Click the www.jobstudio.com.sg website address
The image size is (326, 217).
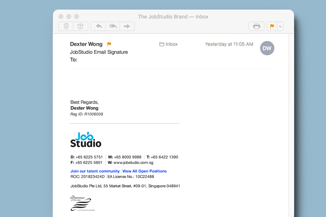pos(133,163)
